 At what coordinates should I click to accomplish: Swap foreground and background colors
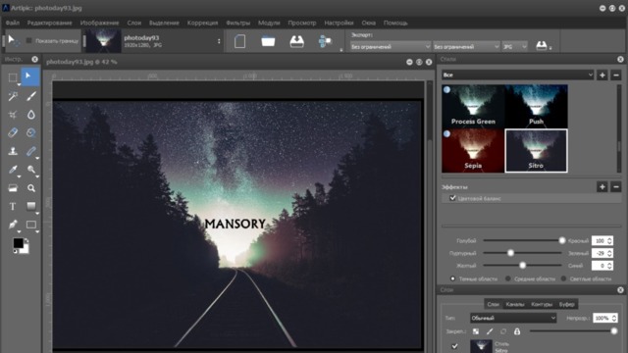pos(26,241)
